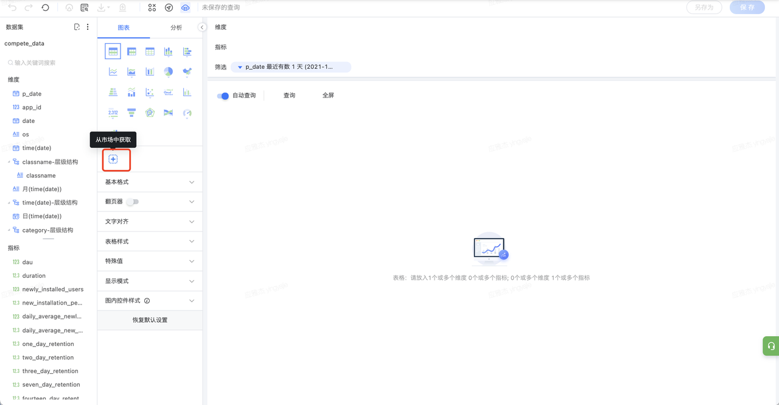Image resolution: width=779 pixels, height=405 pixels.
Task: Click the plus icon to get from market
Action: click(113, 159)
